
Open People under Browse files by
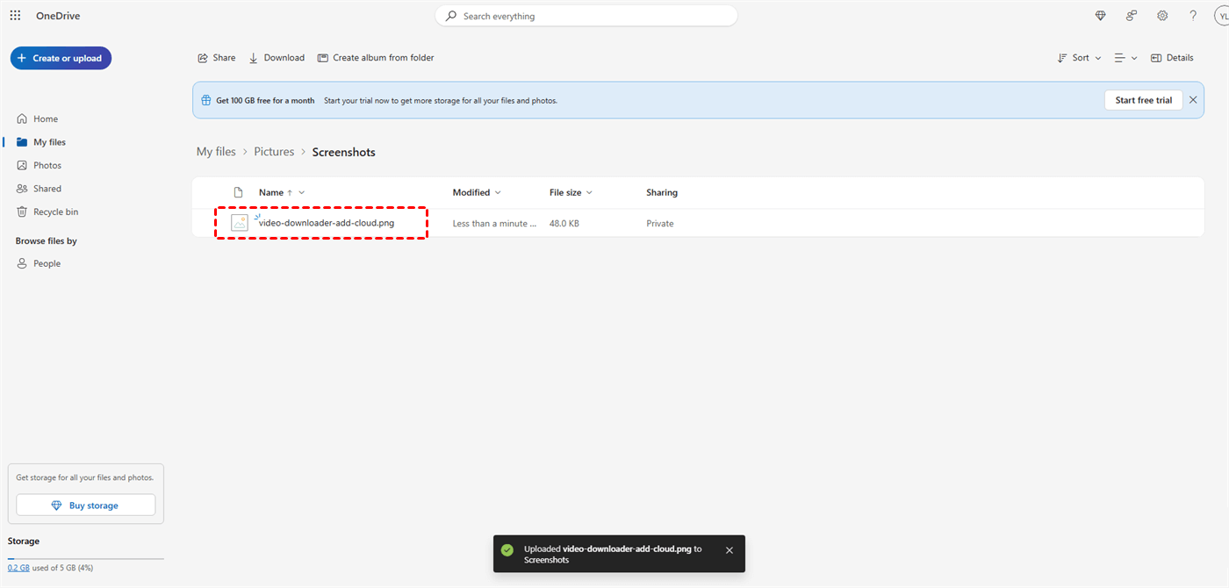[47, 263]
